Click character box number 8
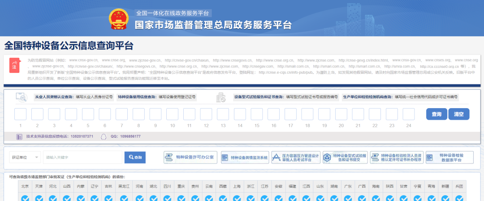This screenshot has height=201, width=484. (138, 114)
